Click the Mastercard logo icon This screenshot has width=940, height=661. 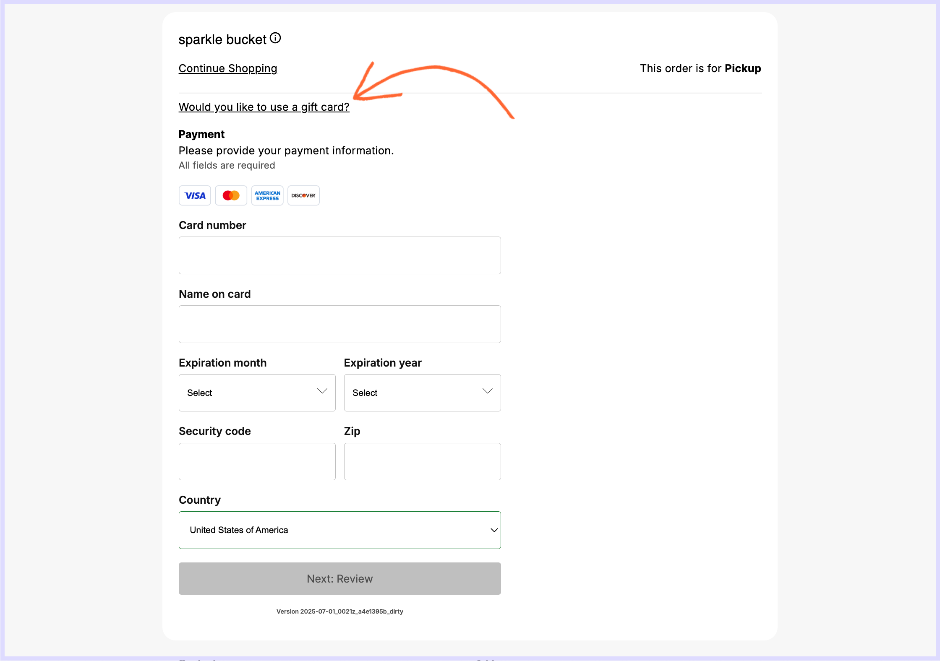231,195
